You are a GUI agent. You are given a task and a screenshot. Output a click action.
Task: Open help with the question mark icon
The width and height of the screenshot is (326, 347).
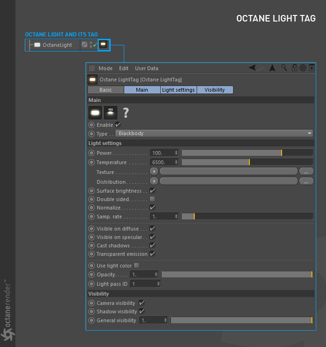pyautogui.click(x=126, y=113)
